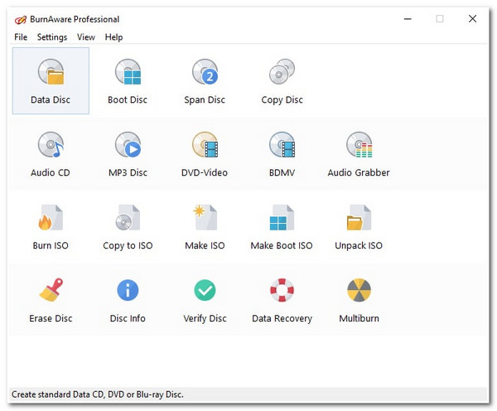Choose the MP3 Disc tool
This screenshot has height=411, width=497.
click(128, 154)
